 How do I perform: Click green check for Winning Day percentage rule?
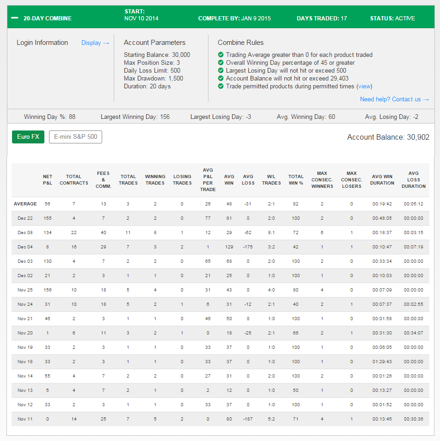coord(220,62)
